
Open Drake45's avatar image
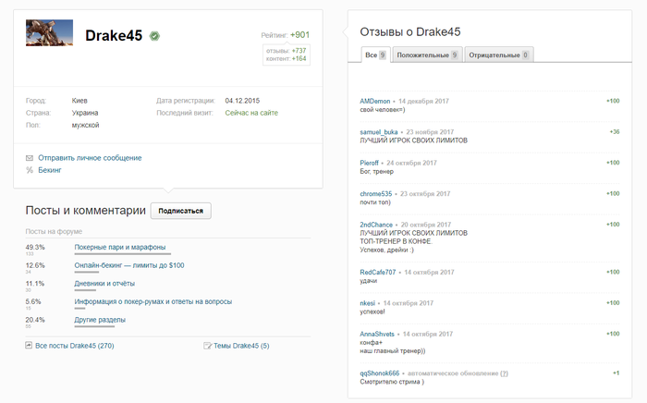point(49,32)
